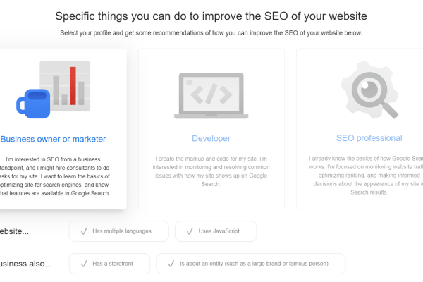Toggle the Has a storefront option

[x=109, y=264]
